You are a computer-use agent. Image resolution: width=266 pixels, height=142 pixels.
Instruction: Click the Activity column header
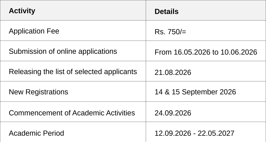73,10
